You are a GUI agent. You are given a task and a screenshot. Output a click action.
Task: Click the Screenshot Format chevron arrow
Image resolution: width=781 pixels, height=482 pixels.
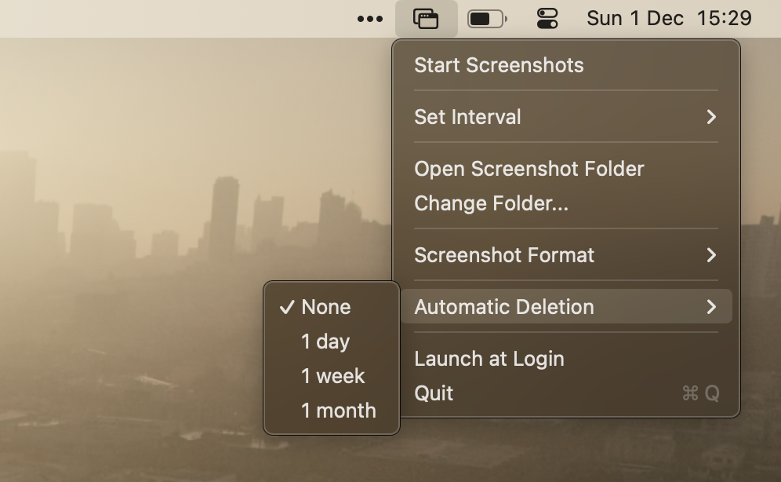pyautogui.click(x=711, y=255)
